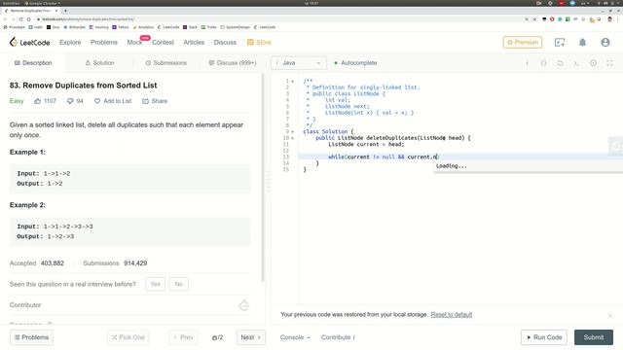The height and width of the screenshot is (350, 623).
Task: Click the description panel scrollbar
Action: click(262, 177)
